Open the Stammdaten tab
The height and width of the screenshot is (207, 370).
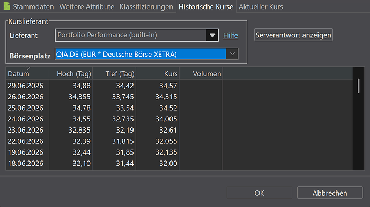(x=33, y=7)
